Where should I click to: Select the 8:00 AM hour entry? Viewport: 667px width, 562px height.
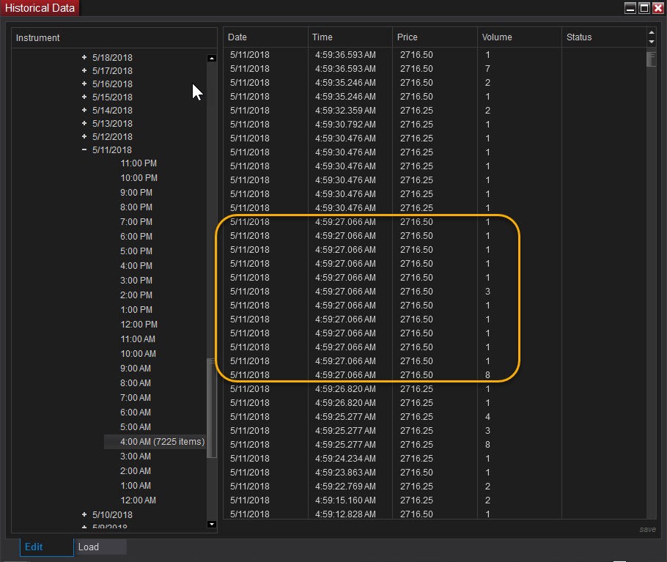pyautogui.click(x=136, y=383)
